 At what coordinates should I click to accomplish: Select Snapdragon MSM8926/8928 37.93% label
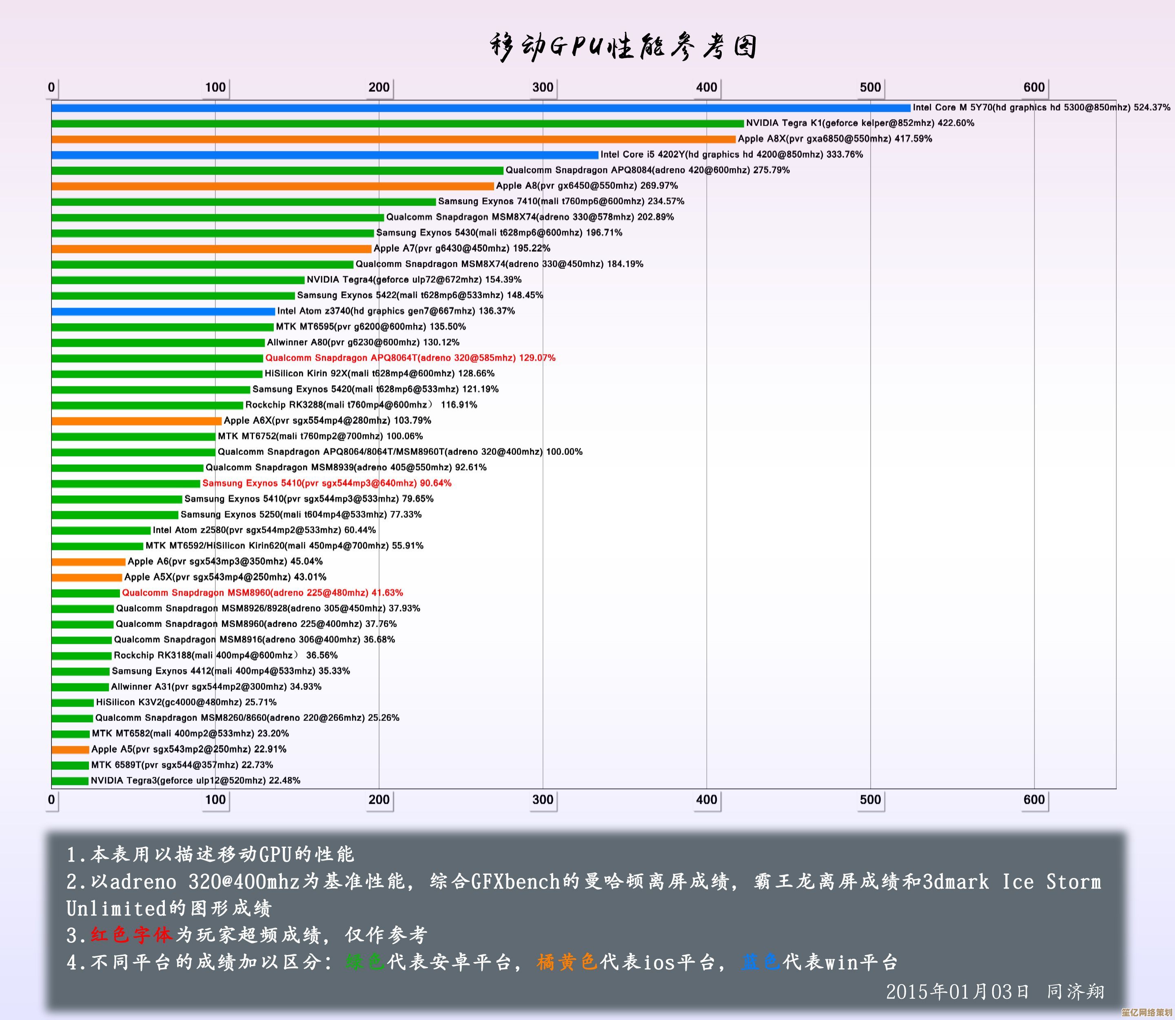pos(268,608)
